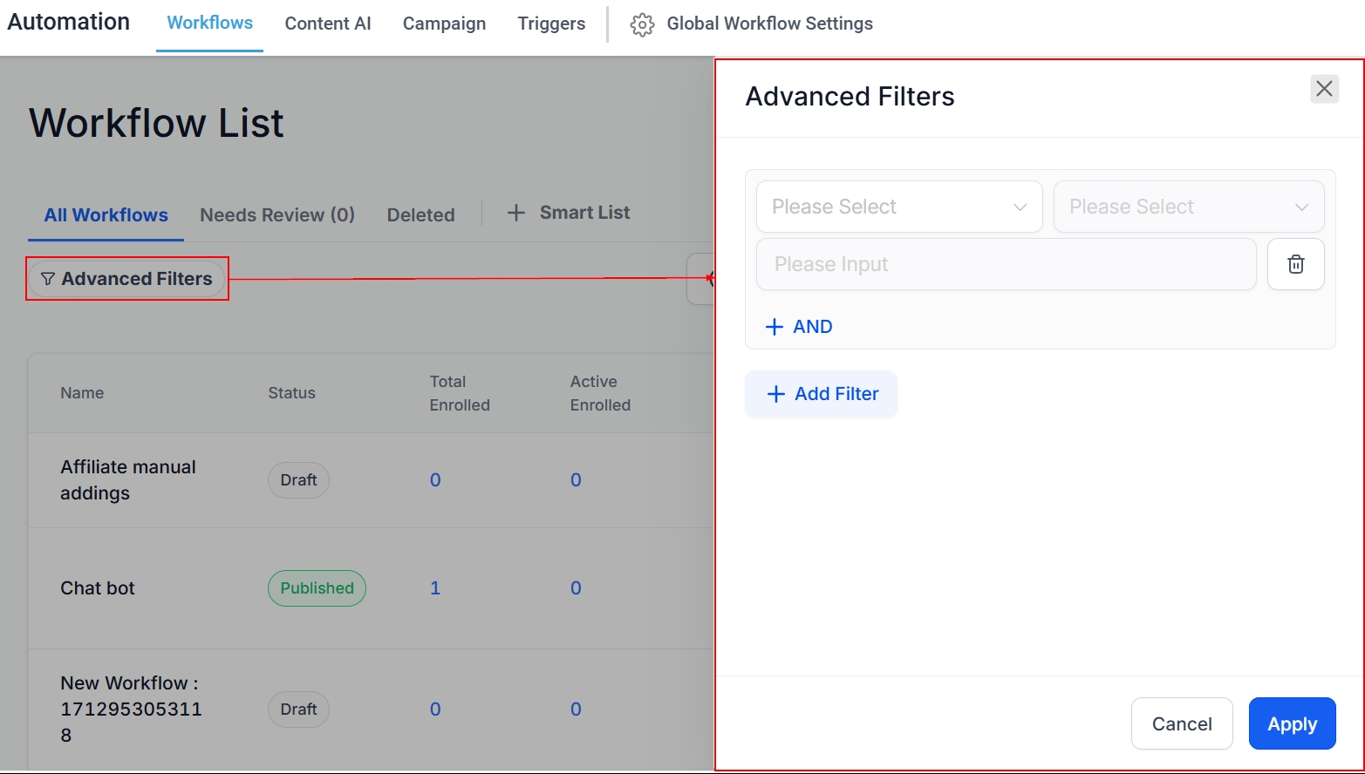Close the Advanced Filters panel with X

coord(1324,88)
